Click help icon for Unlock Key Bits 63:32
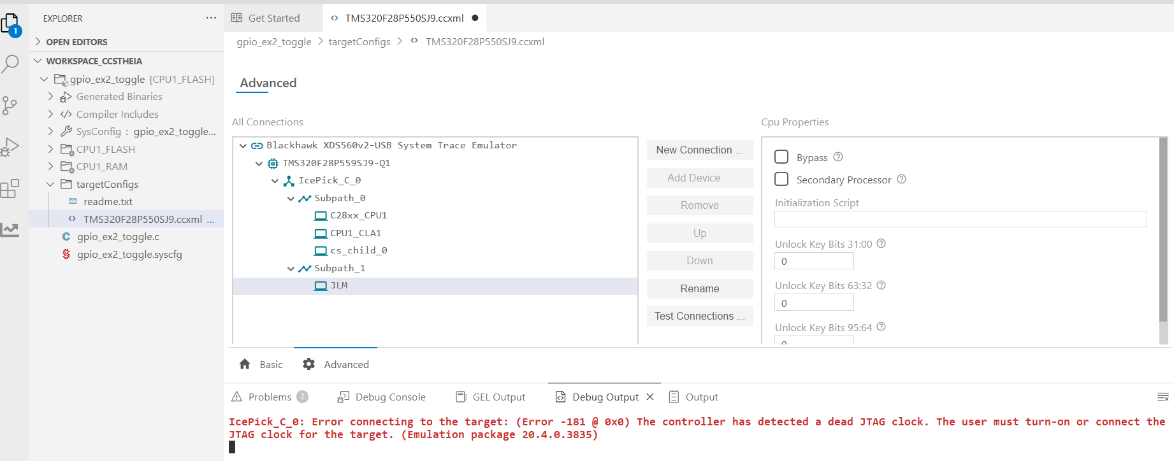 click(x=881, y=285)
